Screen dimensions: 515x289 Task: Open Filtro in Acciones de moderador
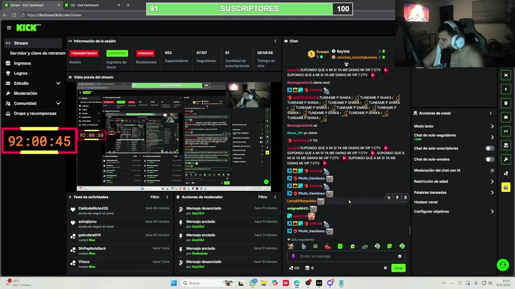coord(262,197)
